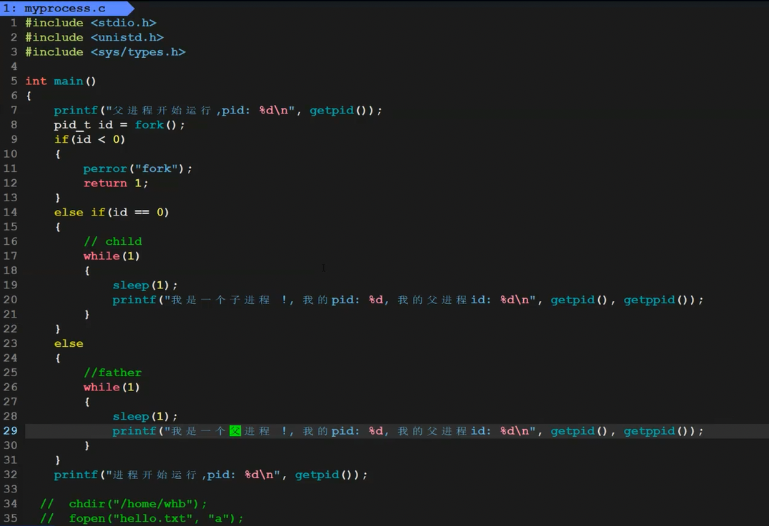Click line number 14 in the gutter
769x526 pixels.
pos(10,213)
